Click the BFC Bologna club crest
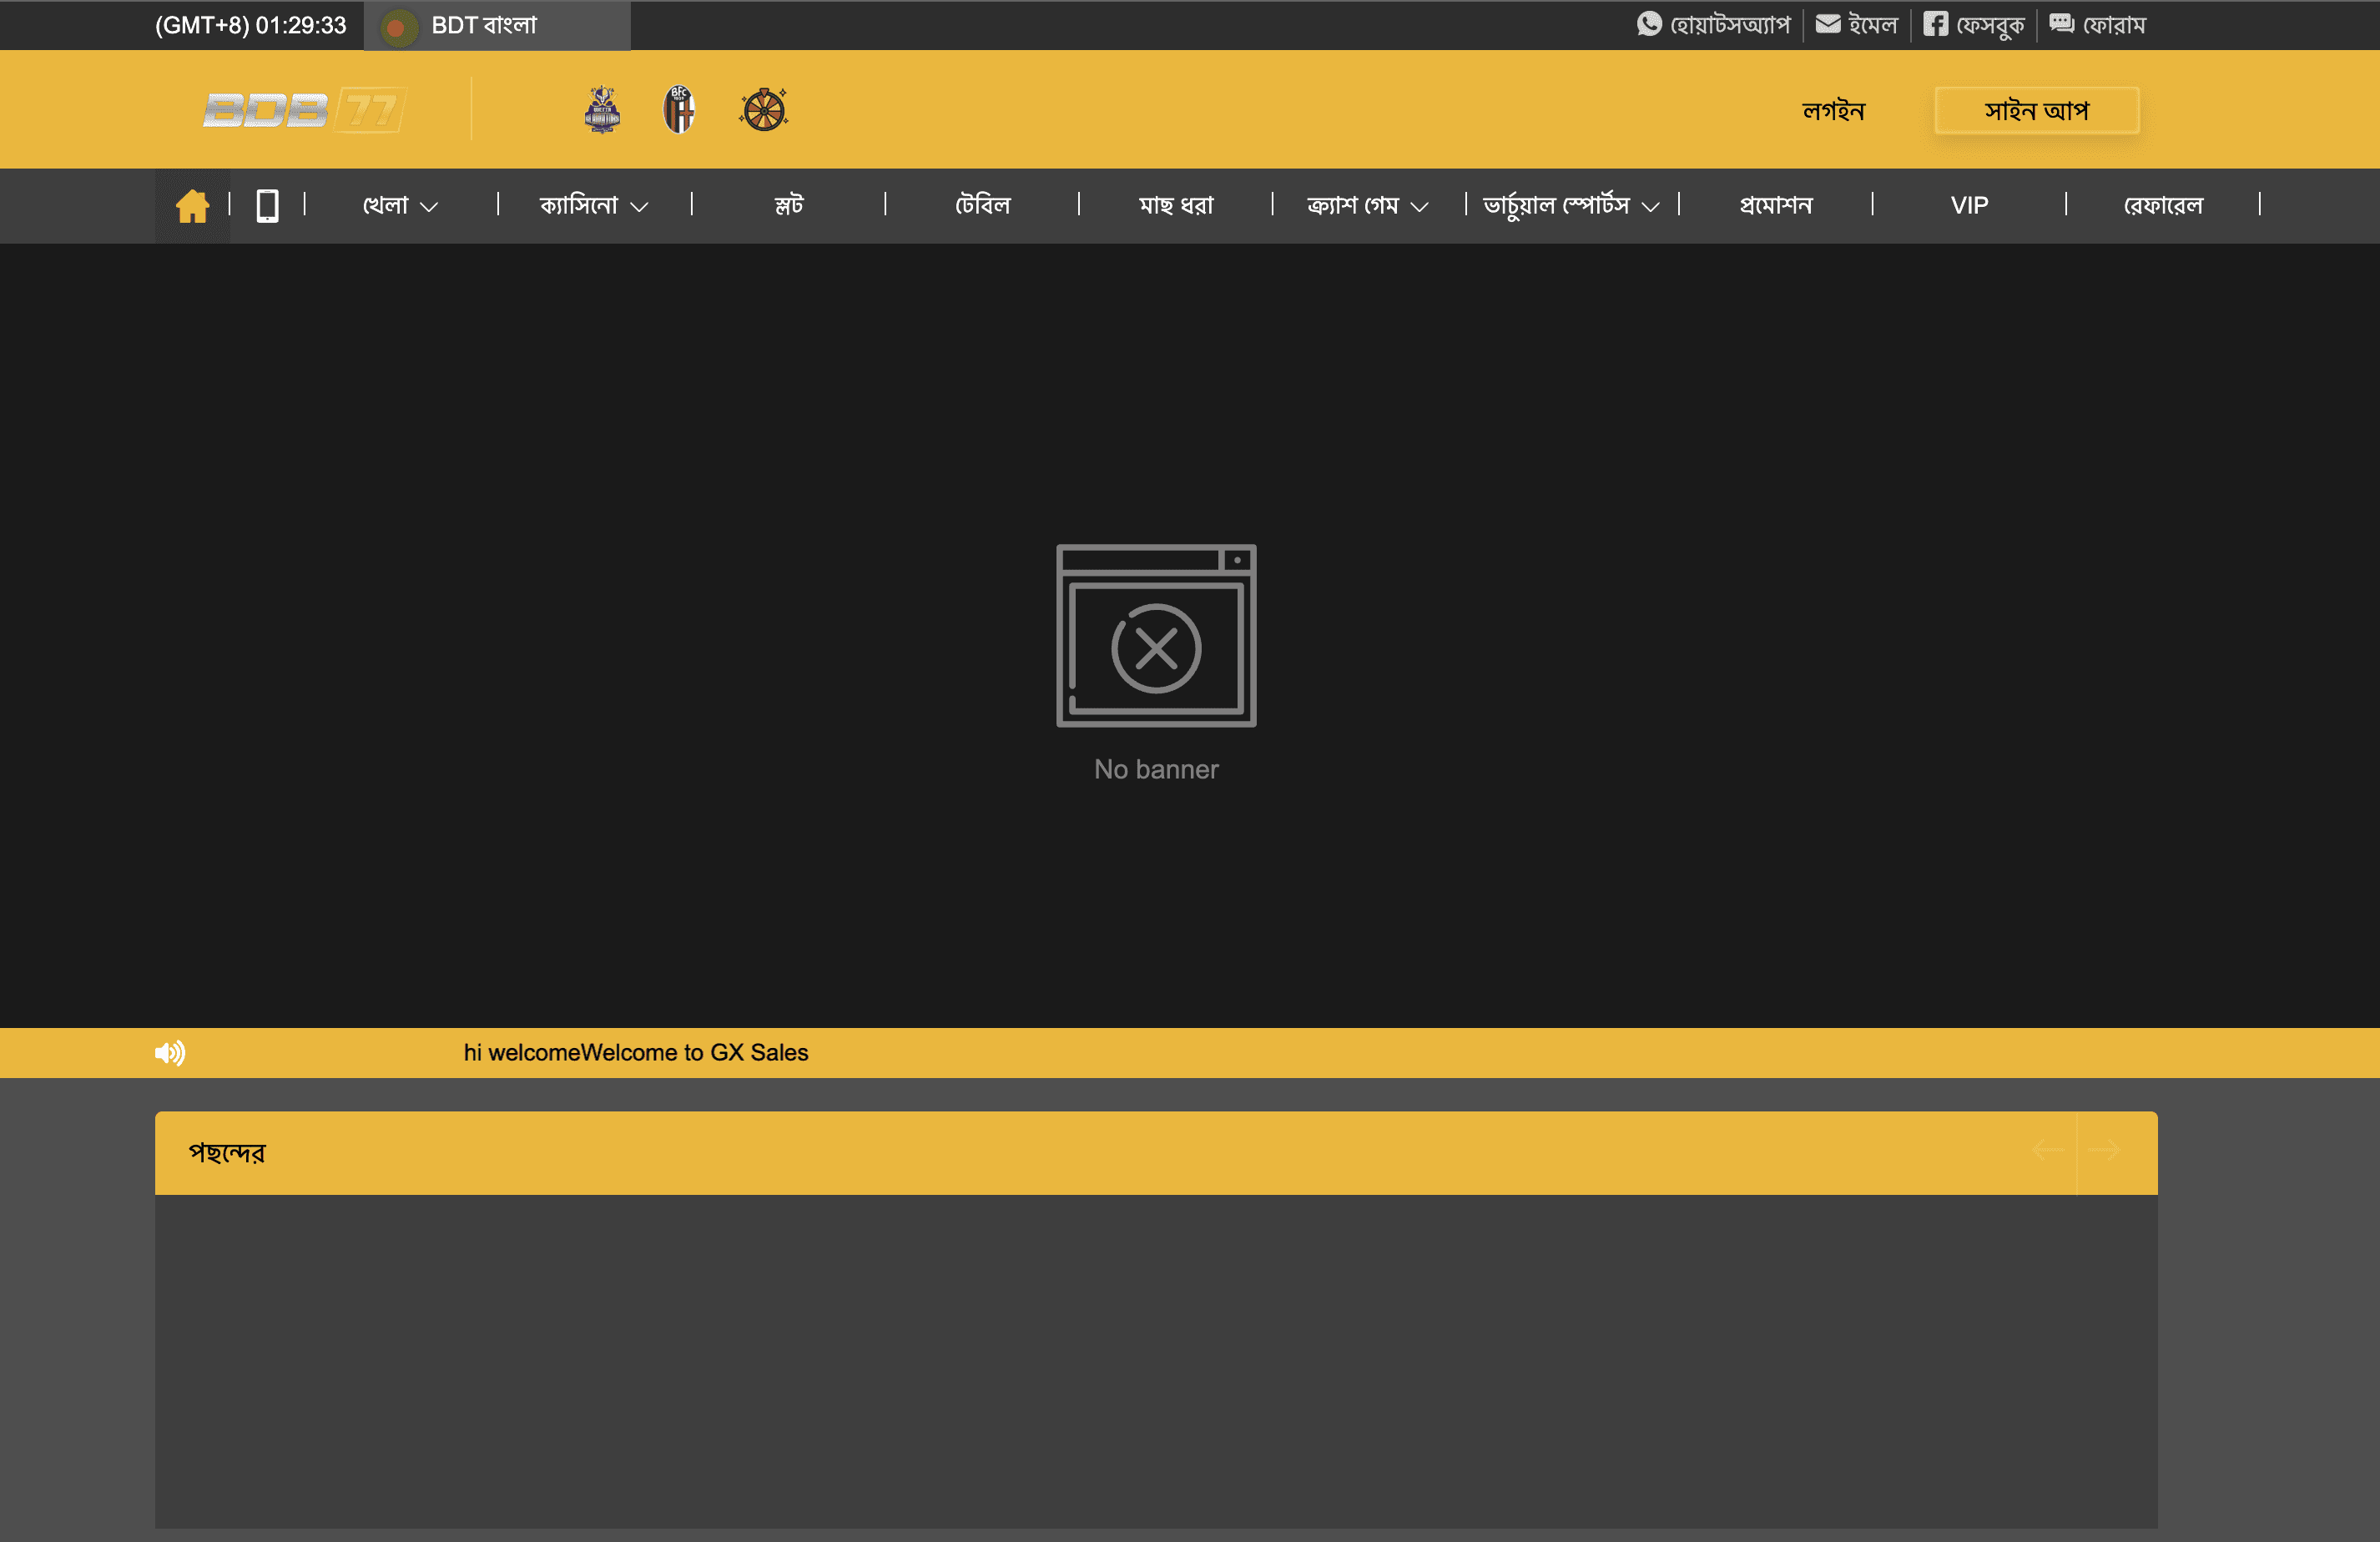Viewport: 2380px width, 1542px height. 679,110
